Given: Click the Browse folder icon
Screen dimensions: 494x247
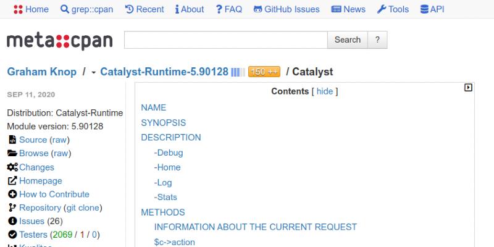Looking at the screenshot, I should click(12, 154).
